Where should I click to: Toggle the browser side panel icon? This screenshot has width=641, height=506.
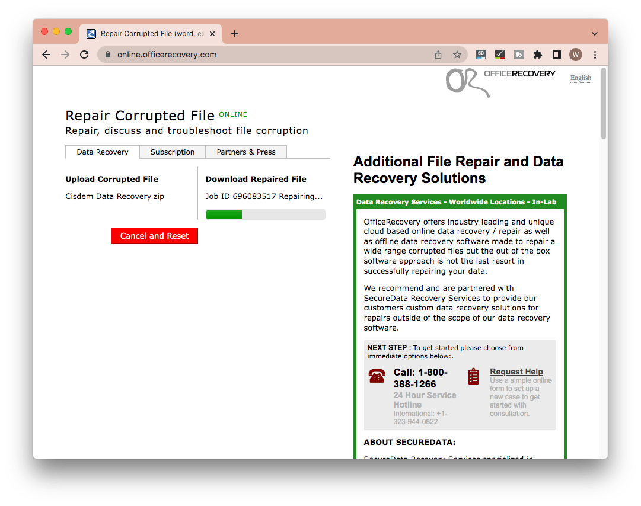coord(556,55)
